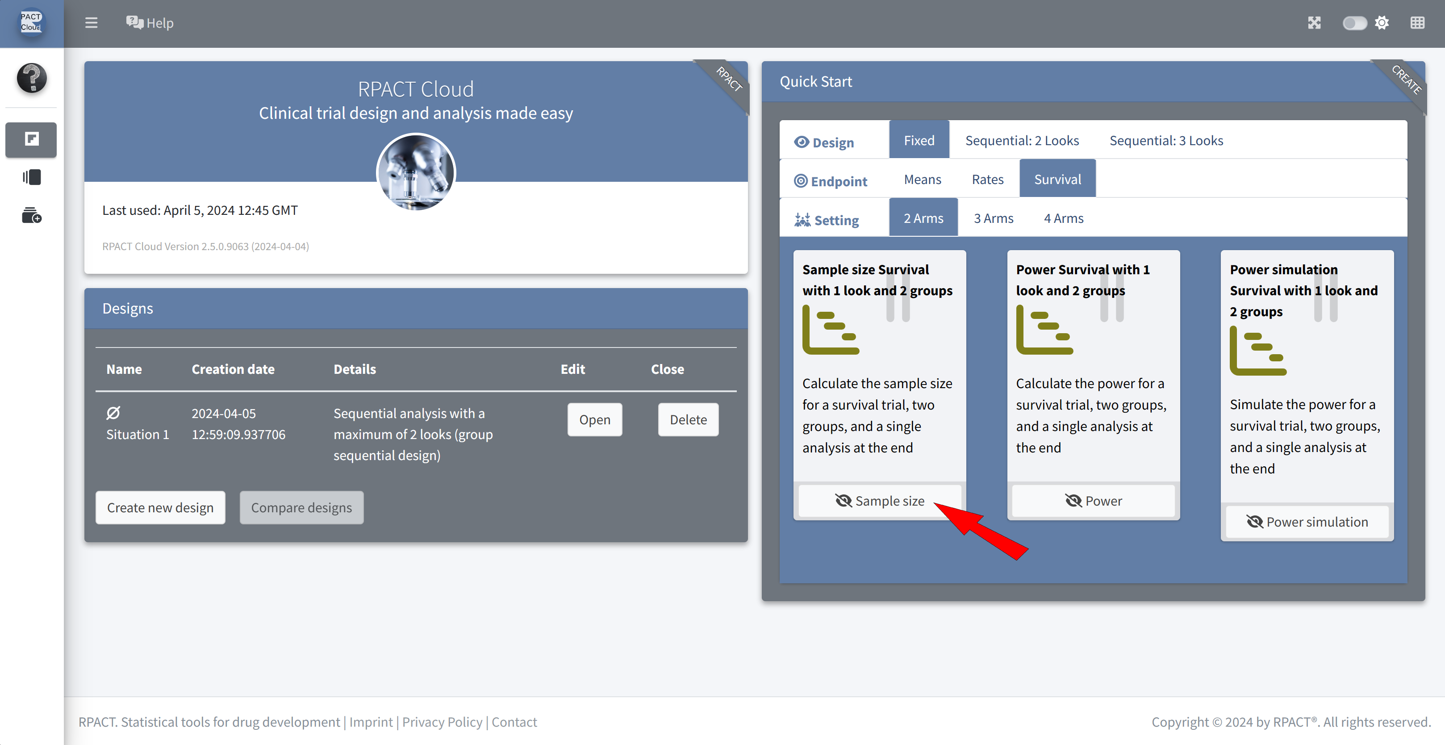This screenshot has width=1445, height=745.
Task: Click the add new design sidebar icon
Action: pos(31,215)
